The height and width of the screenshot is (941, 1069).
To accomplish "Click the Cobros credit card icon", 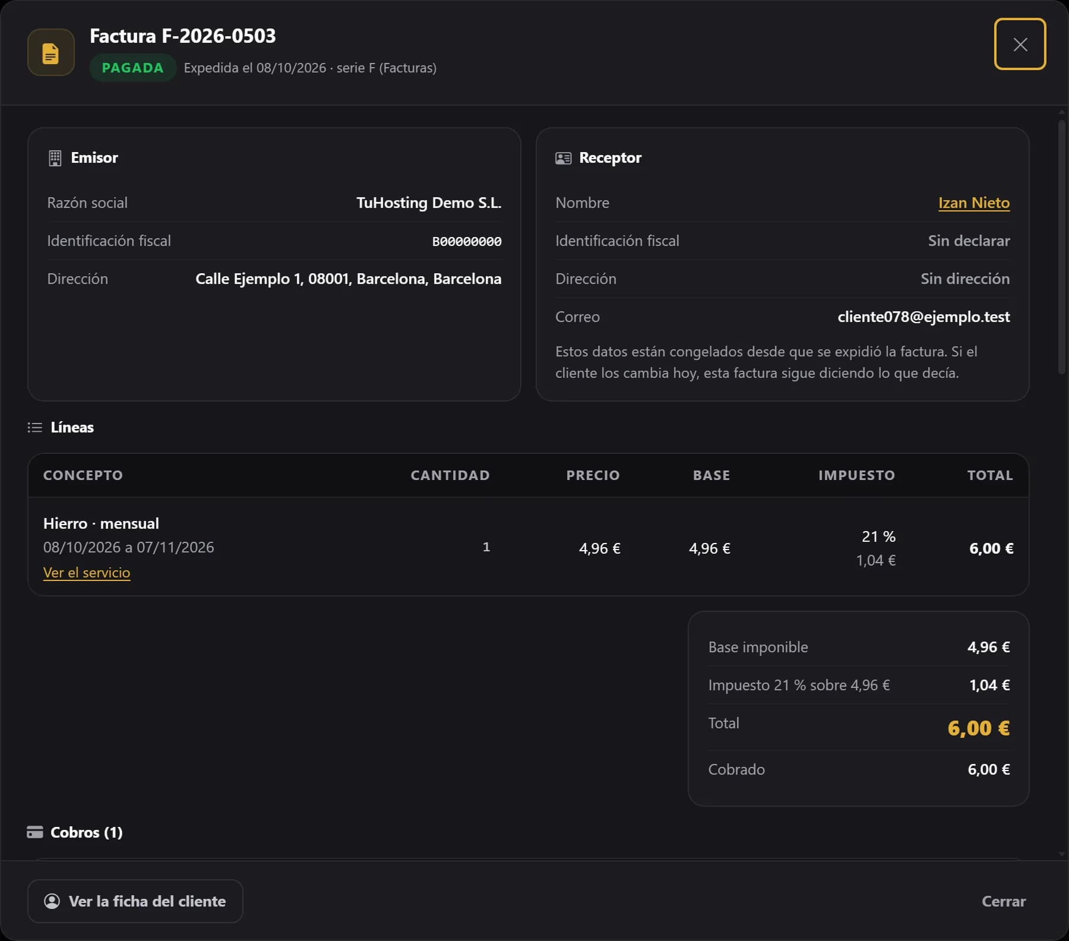I will coord(35,832).
